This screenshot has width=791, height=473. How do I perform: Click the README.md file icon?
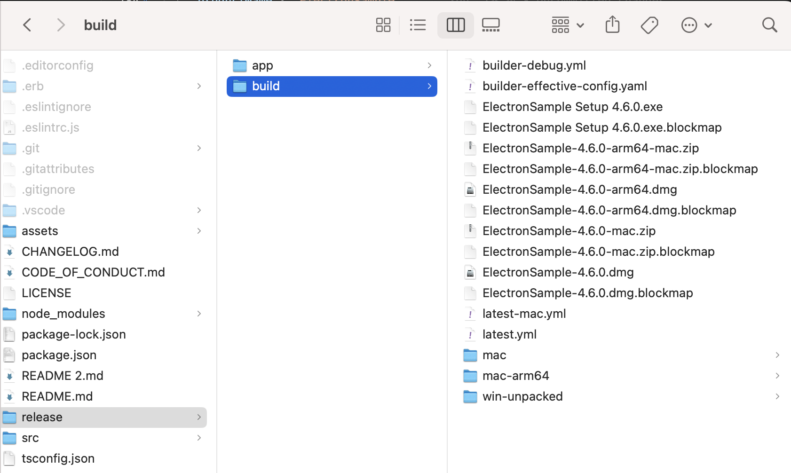9,396
